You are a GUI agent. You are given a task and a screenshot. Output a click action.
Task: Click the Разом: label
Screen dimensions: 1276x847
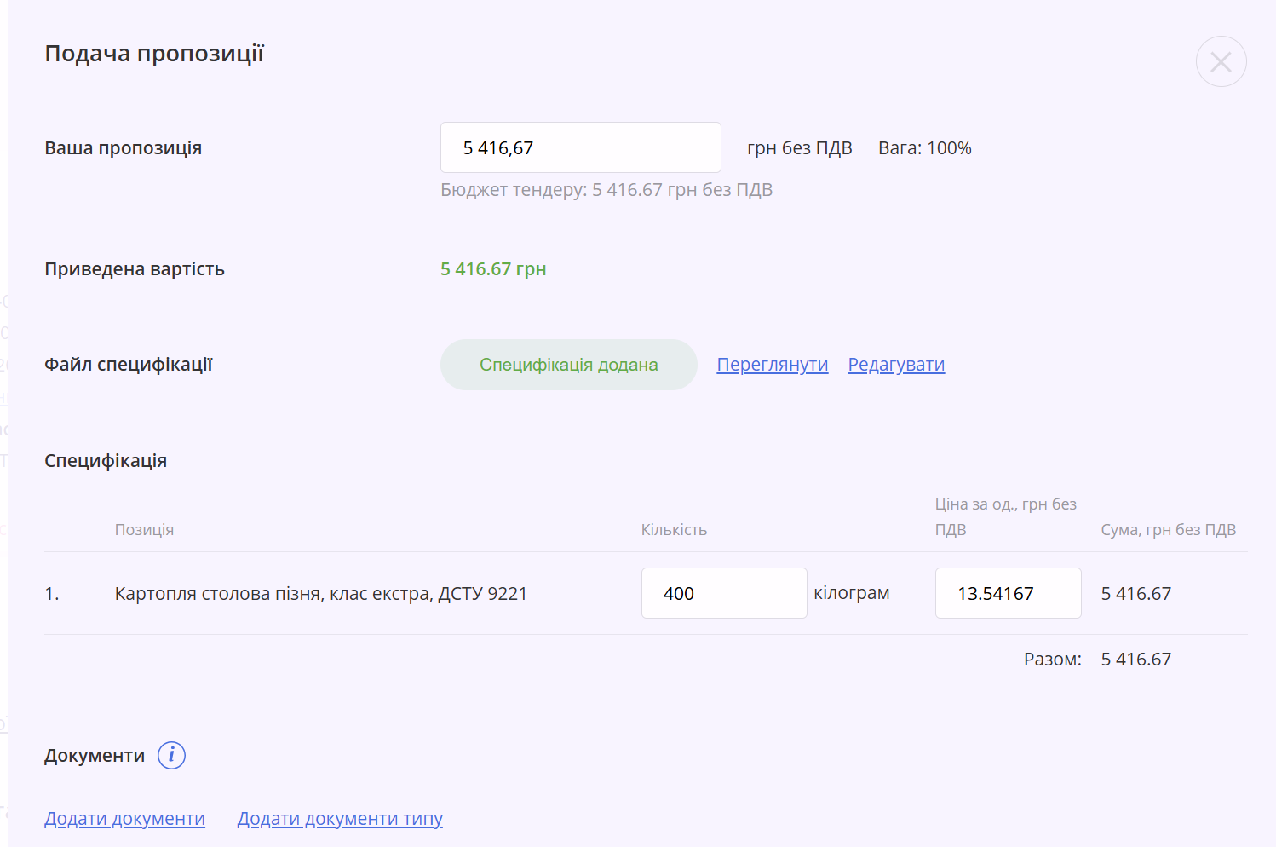coord(1053,660)
